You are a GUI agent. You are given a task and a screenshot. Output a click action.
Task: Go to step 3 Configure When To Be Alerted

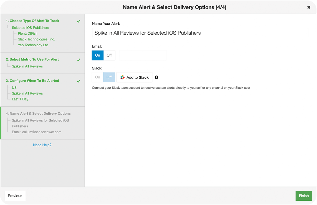pyautogui.click(x=32, y=81)
